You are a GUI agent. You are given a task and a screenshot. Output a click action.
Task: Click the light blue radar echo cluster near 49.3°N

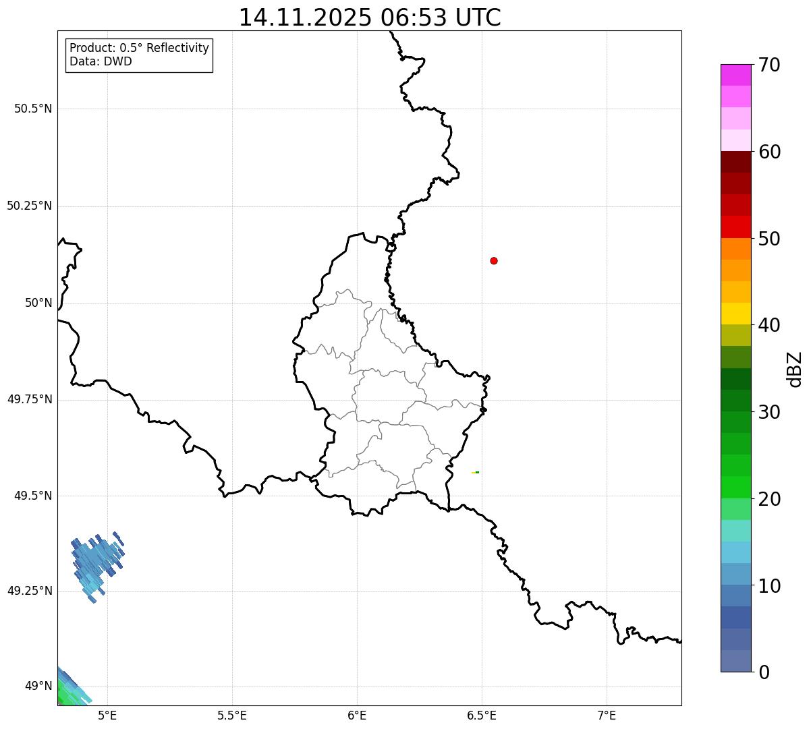(97, 565)
